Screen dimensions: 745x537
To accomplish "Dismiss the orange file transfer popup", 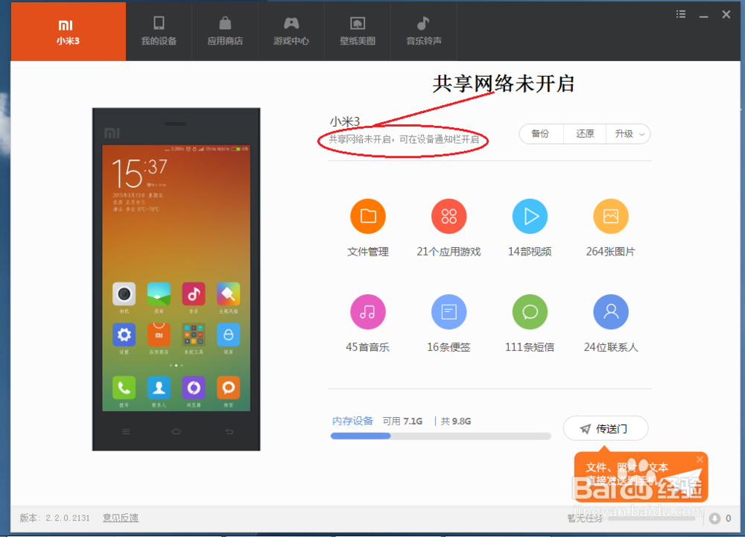I will coord(699,460).
